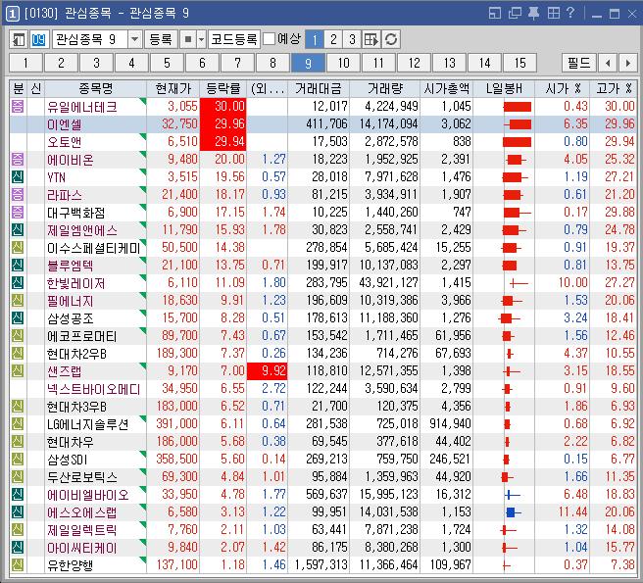The height and width of the screenshot is (583, 643).
Task: Click the column layout grid icon
Action: (371, 40)
